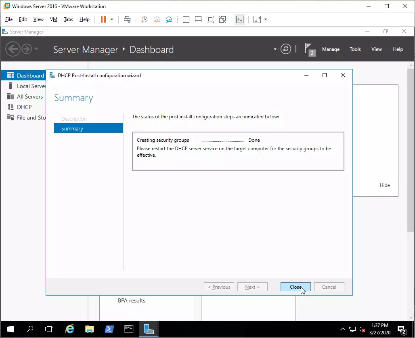Click the dashboard vertical scrollbar
This screenshot has width=415, height=338.
coord(411,149)
